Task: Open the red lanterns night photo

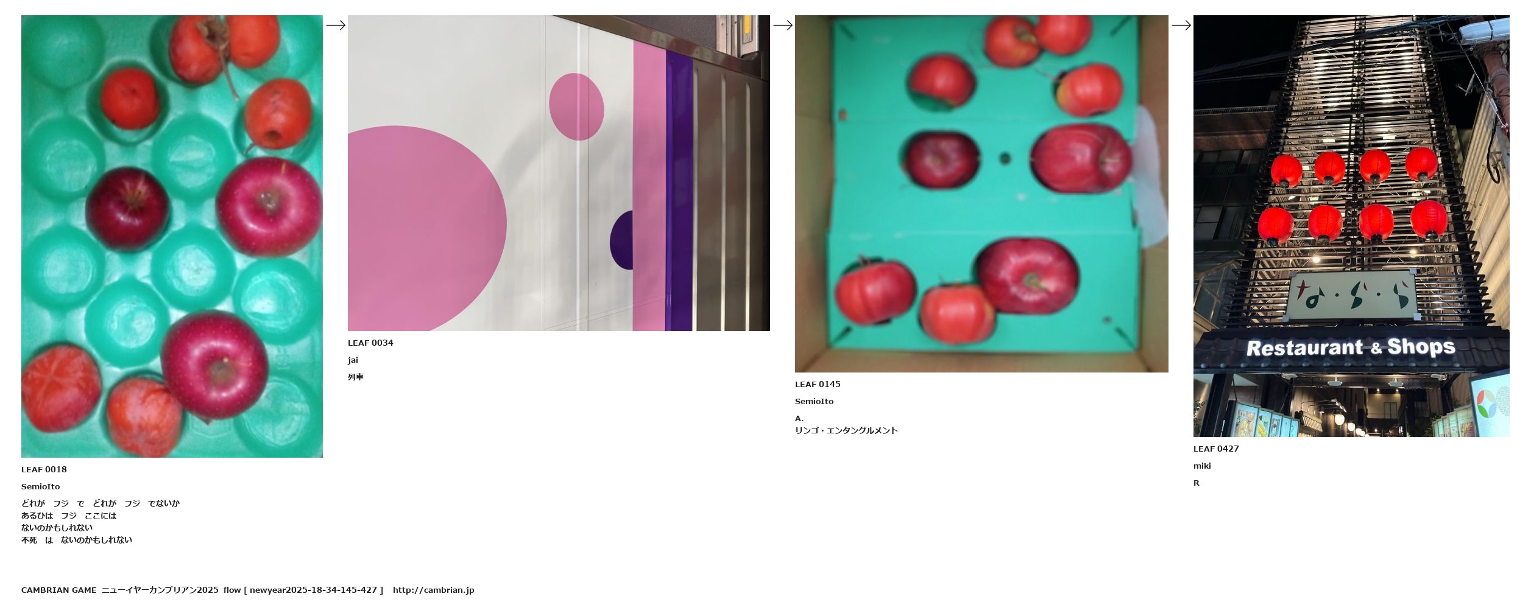Action: (1351, 226)
